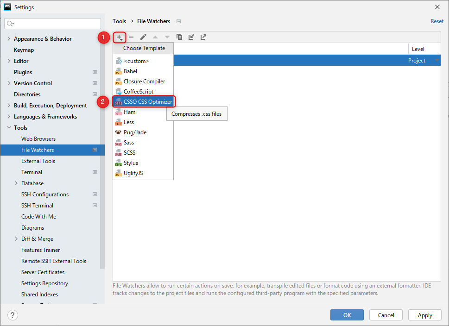This screenshot has height=326, width=449.
Task: Click the Apply button
Action: [425, 315]
